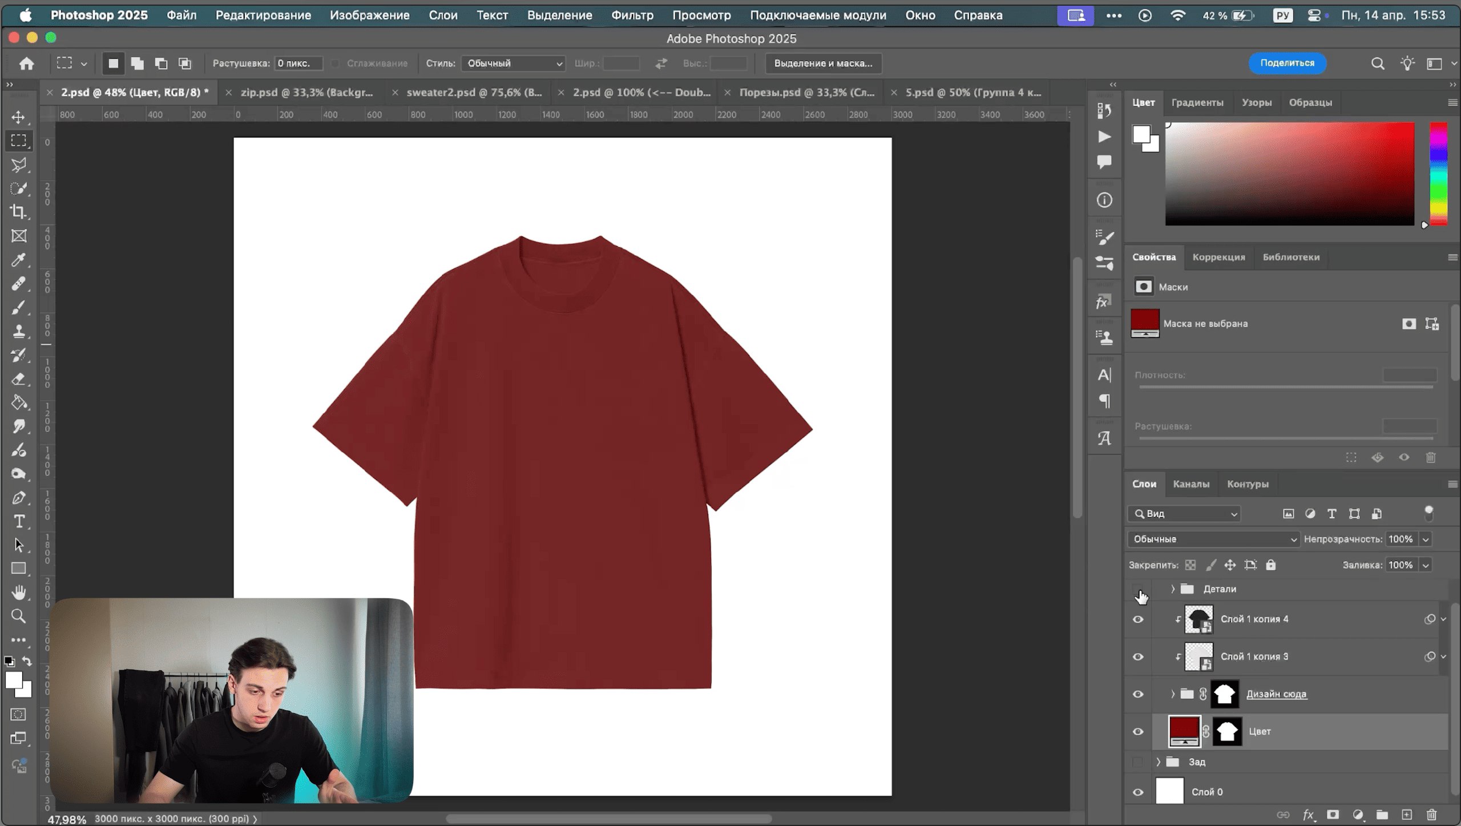Viewport: 1461px width, 826px height.
Task: Open the blend mode dropdown Обычные
Action: click(1213, 539)
